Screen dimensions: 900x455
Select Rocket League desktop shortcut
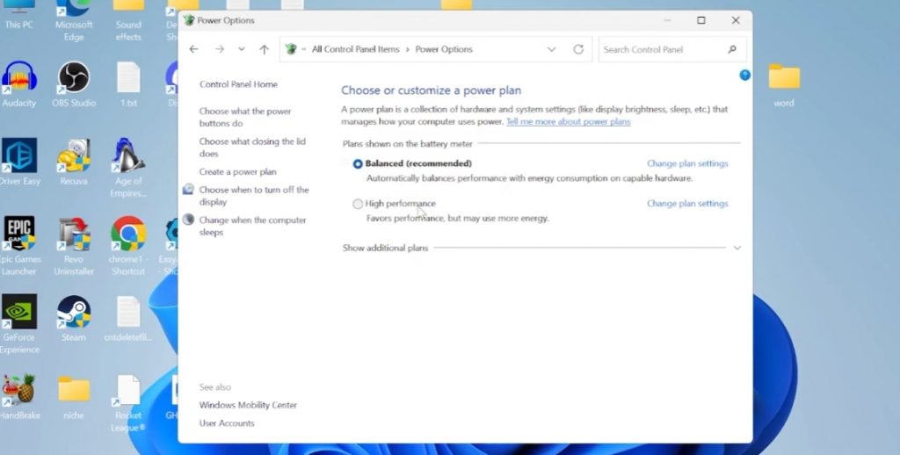[128, 403]
